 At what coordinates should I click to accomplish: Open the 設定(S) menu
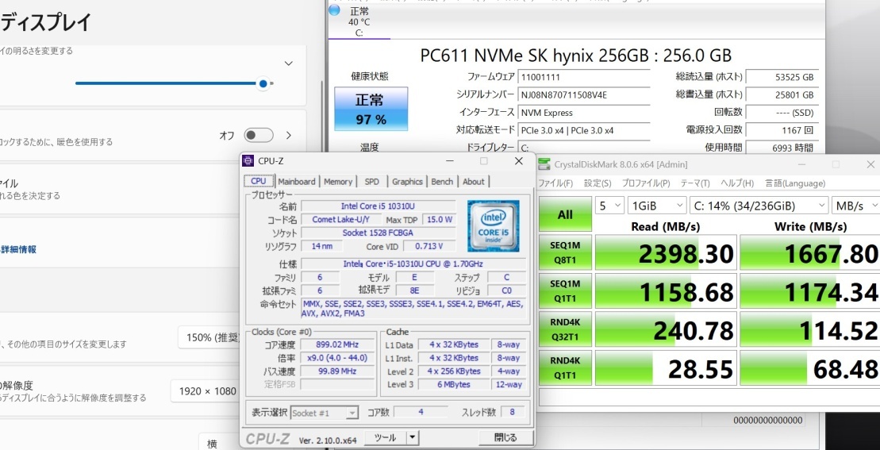click(x=598, y=183)
